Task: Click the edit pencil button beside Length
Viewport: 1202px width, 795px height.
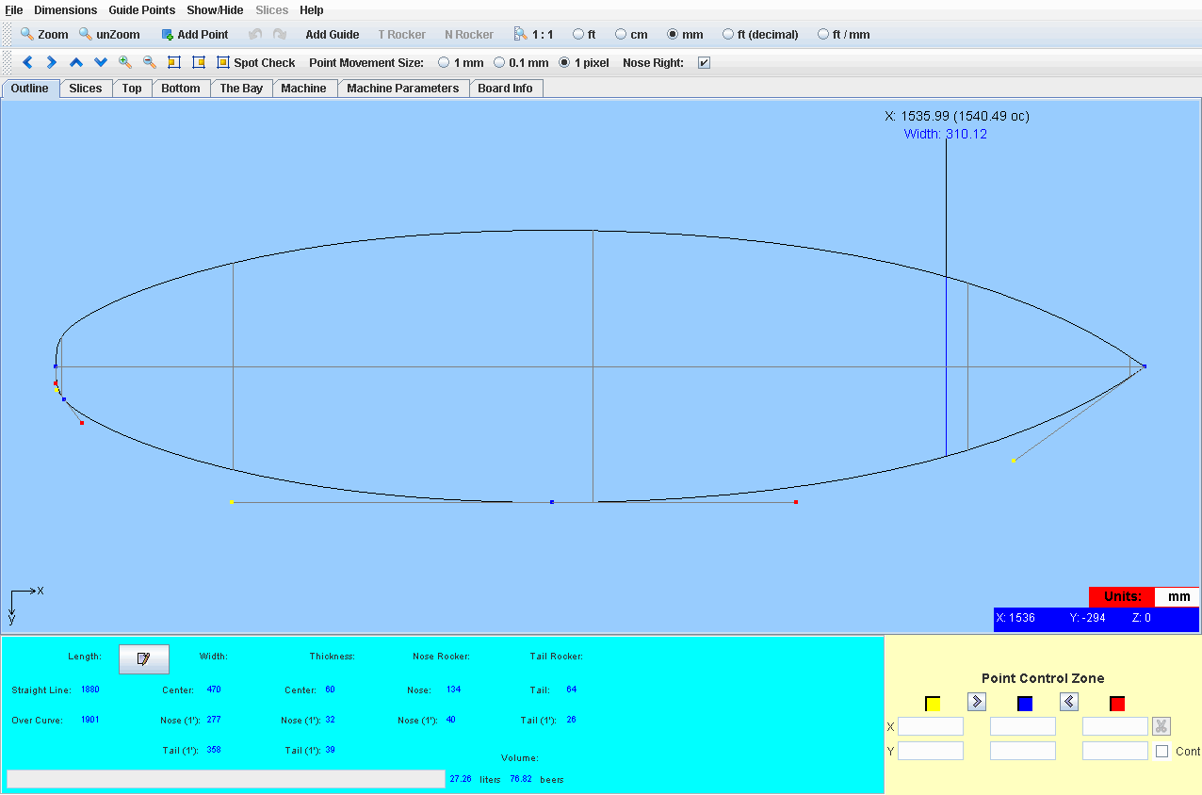Action: [143, 659]
